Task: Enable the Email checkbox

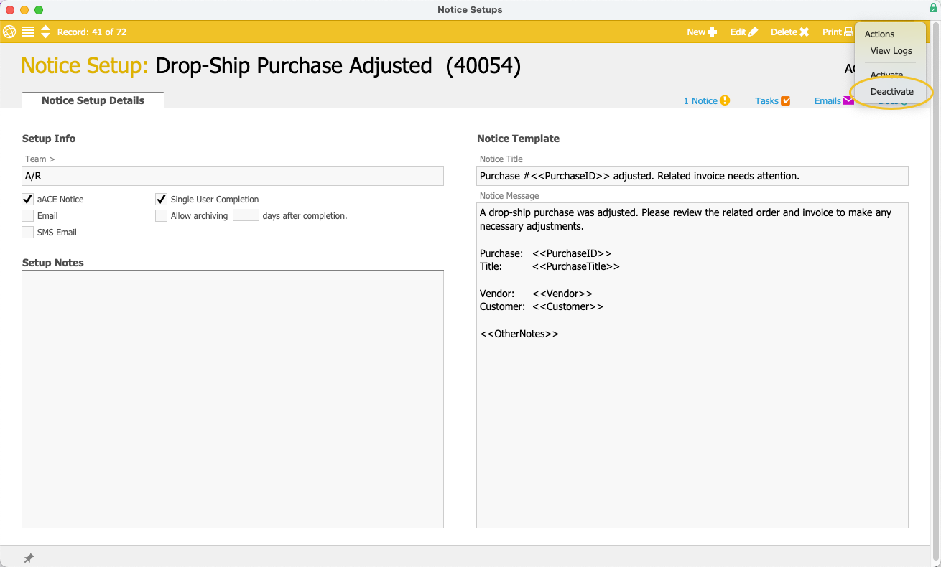Action: pos(28,216)
